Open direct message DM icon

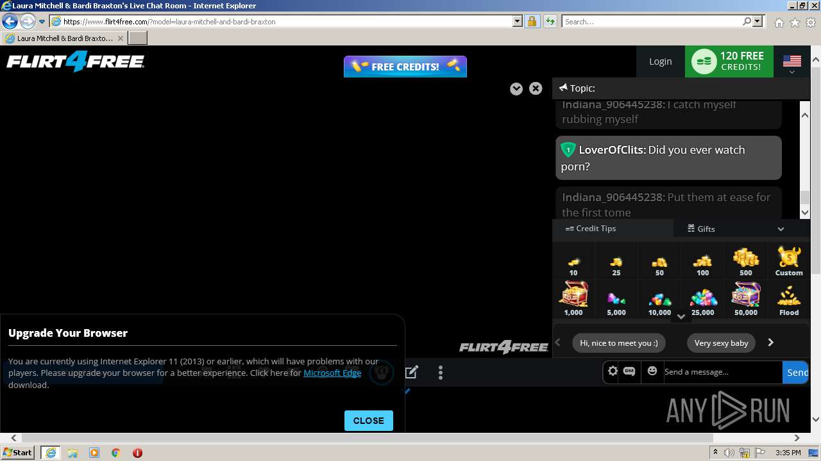(x=629, y=371)
